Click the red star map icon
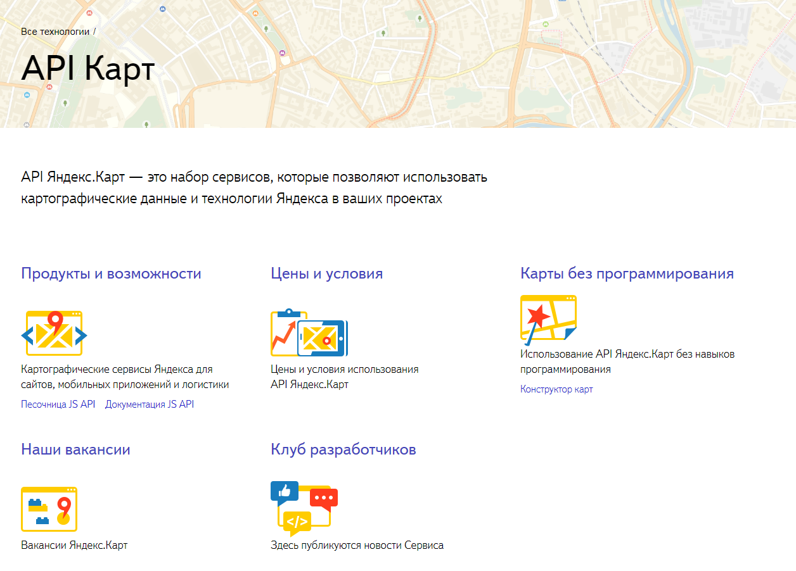 pyautogui.click(x=548, y=318)
